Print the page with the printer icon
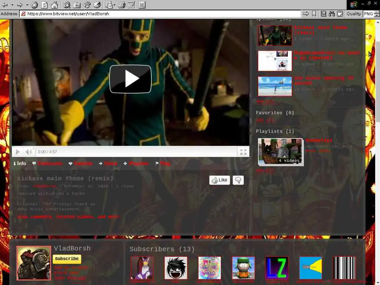 click(x=122, y=4)
